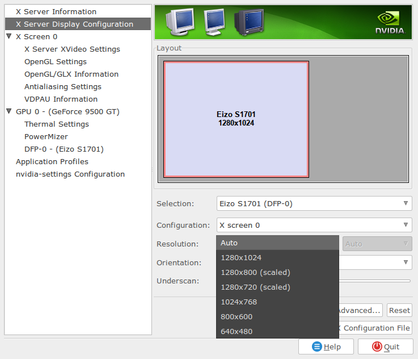The width and height of the screenshot is (418, 359).
Task: Open the Selection dropdown Eizo S1701 (DFP-0)
Action: pos(314,203)
